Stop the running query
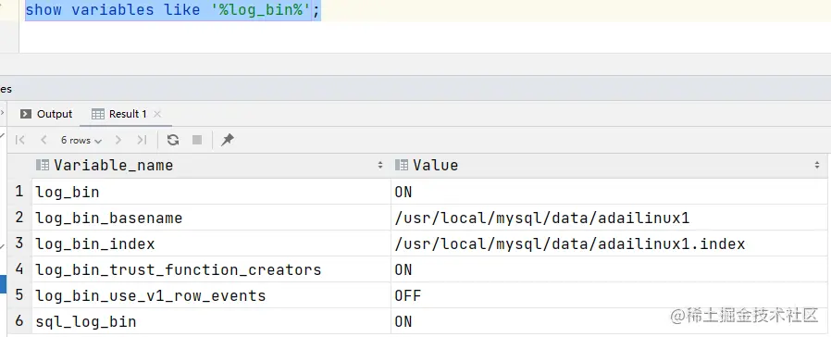 196,140
